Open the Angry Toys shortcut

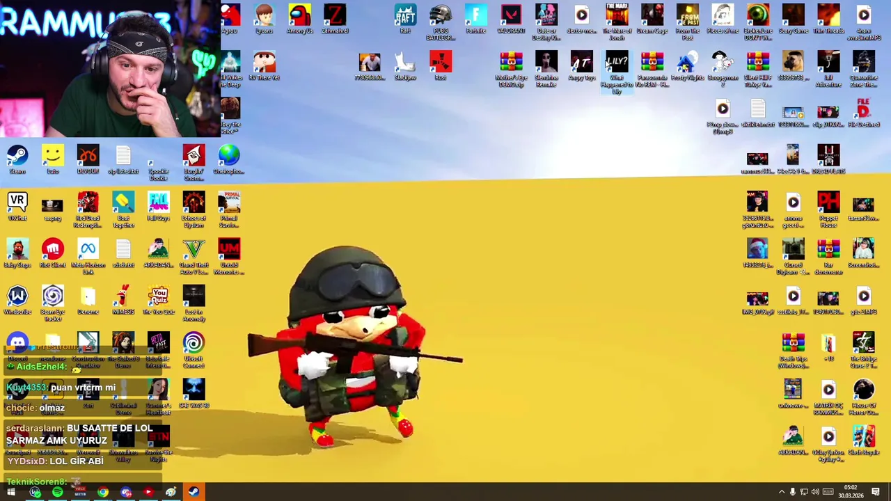tap(582, 65)
